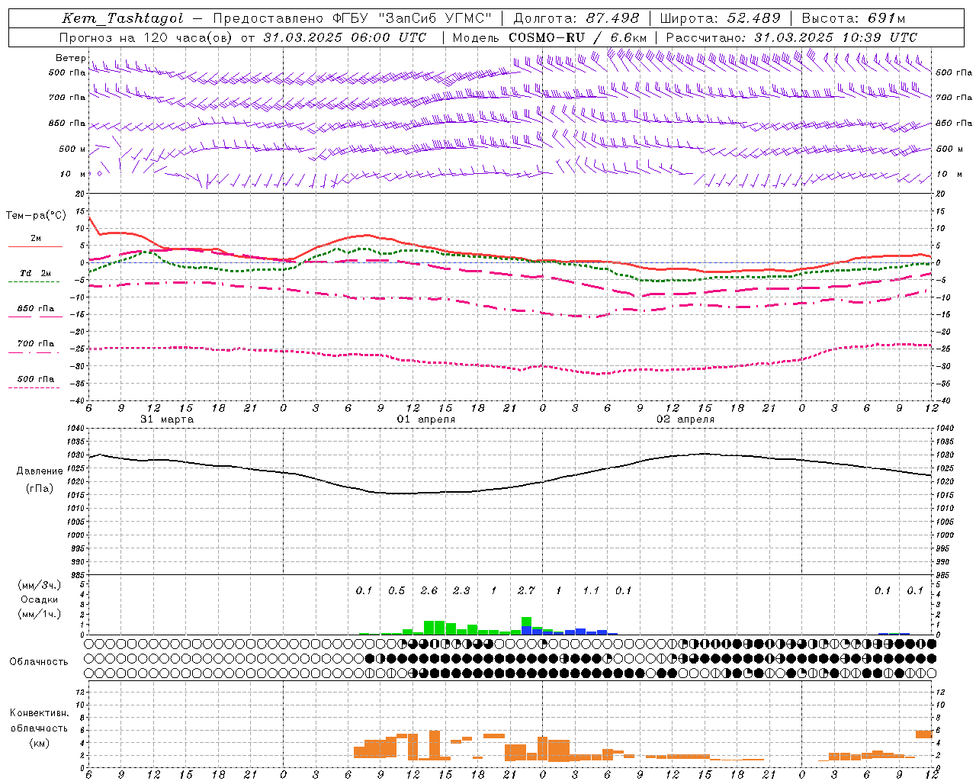Click the Ветер panel label
Image resolution: width=976 pixels, height=781 pixels.
click(x=70, y=58)
